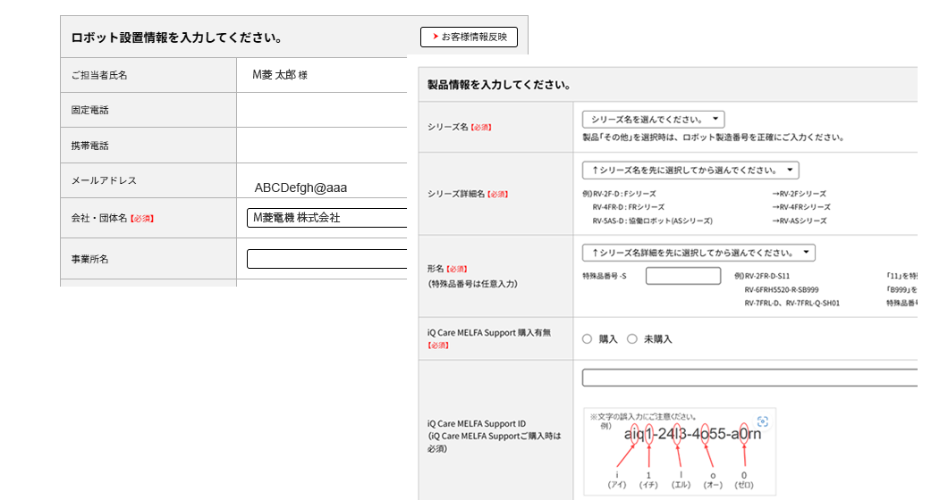Click the 特殊品番号 -S input box

pos(682,276)
